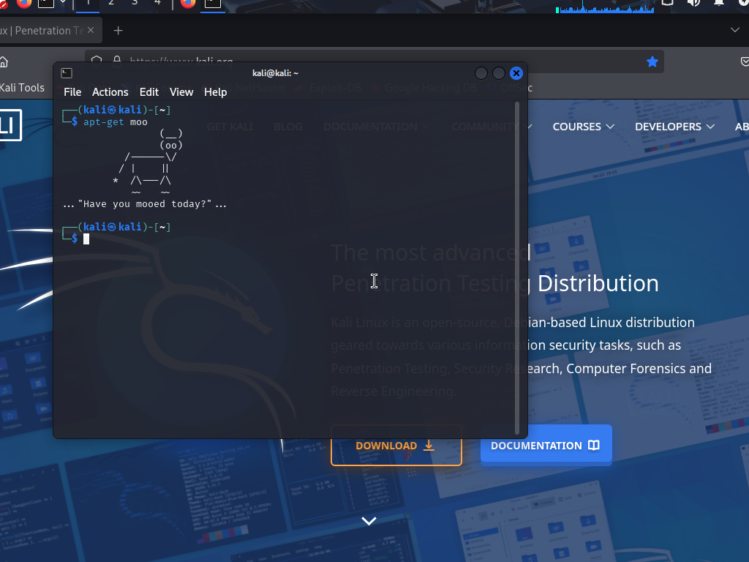Click the Firefox home icon

(x=4, y=61)
